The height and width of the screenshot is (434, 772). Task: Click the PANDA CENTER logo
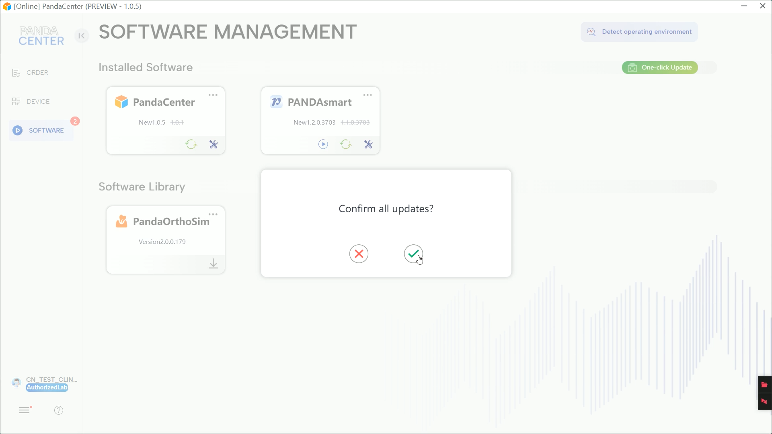(41, 36)
